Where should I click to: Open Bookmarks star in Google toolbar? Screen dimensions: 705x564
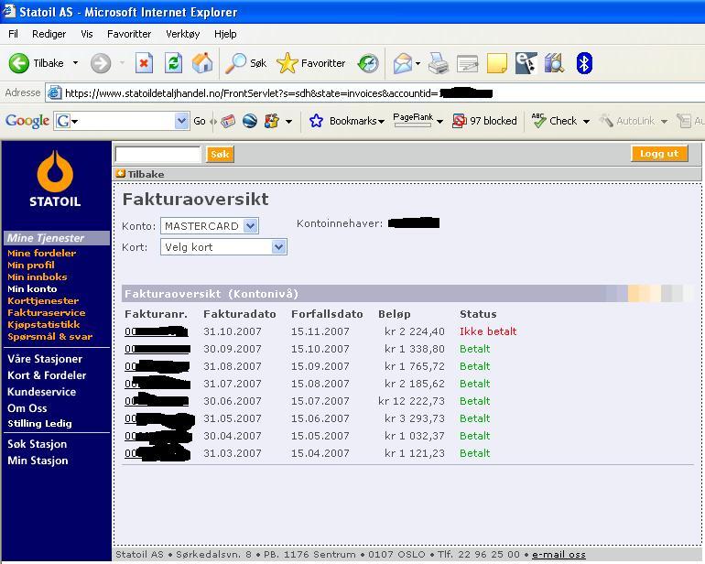(316, 121)
